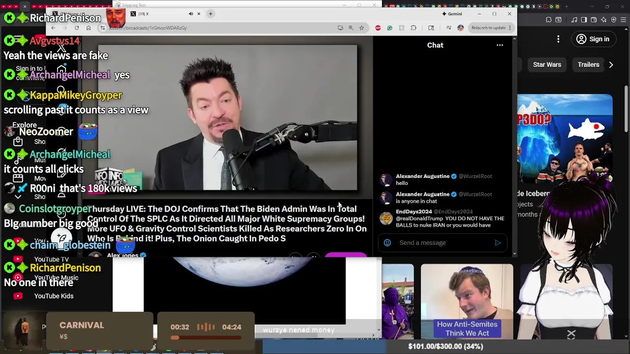Open Brave shield VPN icon

pos(613,20)
